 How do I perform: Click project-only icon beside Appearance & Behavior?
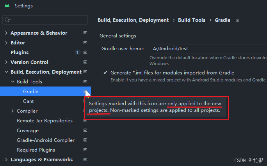[x=85, y=33]
